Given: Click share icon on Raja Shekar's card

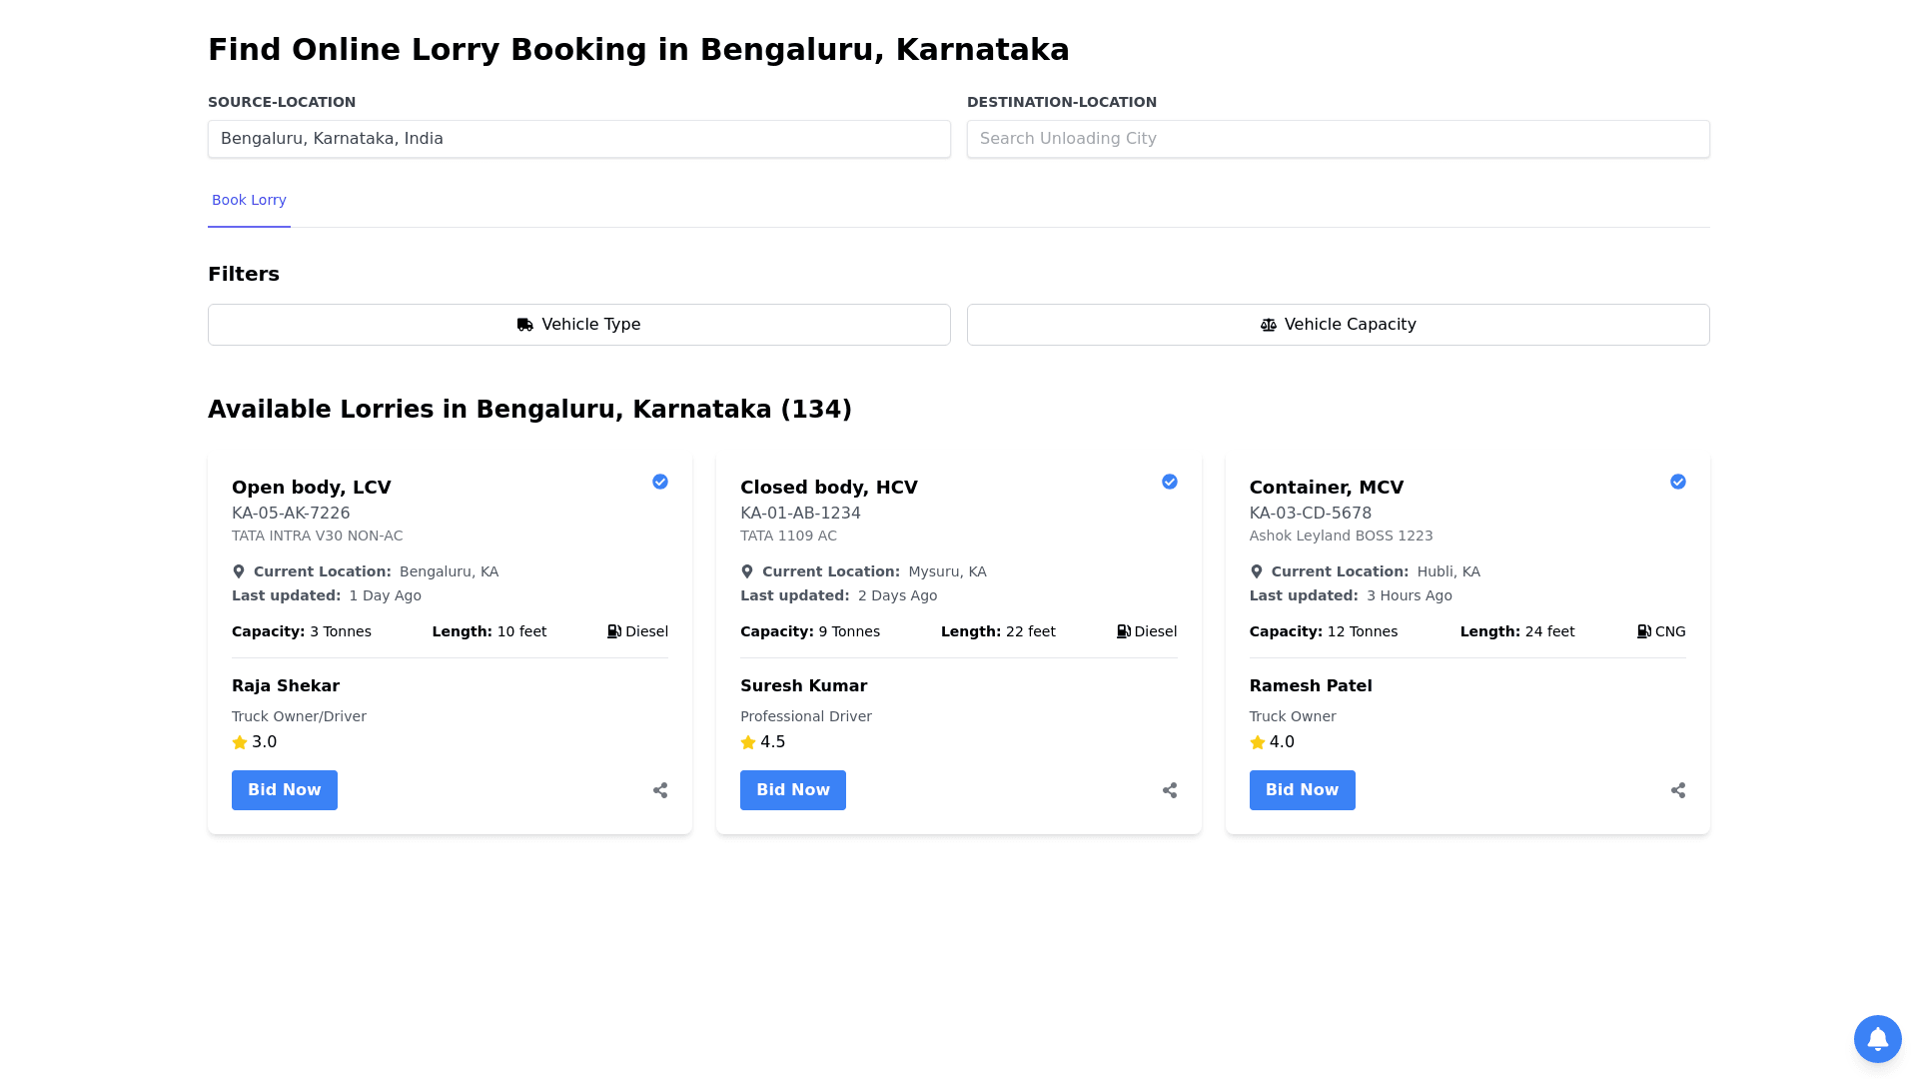Looking at the screenshot, I should (660, 790).
